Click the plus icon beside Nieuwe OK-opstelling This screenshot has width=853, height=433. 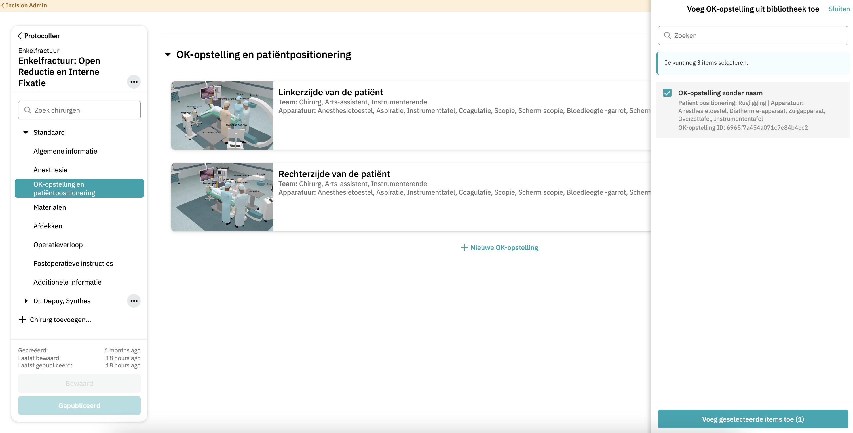[x=464, y=247]
